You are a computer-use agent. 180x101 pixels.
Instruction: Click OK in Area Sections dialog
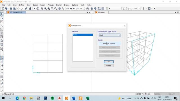109,62
